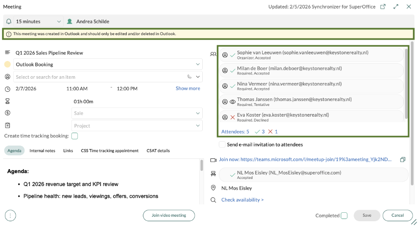Click the Show more link
418x227 pixels.
click(188, 89)
